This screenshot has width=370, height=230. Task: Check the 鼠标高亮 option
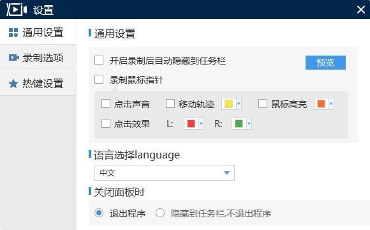tap(263, 103)
